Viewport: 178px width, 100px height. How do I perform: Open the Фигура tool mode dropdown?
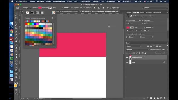(27, 8)
